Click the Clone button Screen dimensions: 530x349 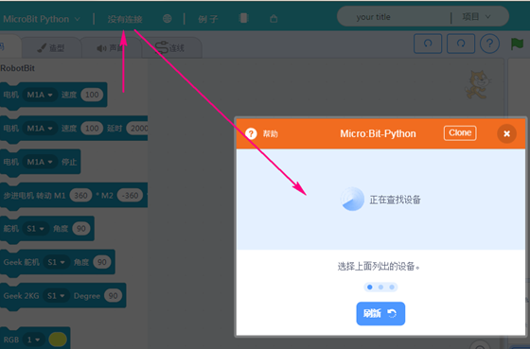[x=460, y=133]
